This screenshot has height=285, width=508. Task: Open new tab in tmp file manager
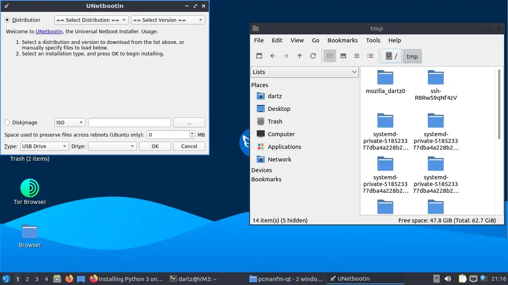259,56
